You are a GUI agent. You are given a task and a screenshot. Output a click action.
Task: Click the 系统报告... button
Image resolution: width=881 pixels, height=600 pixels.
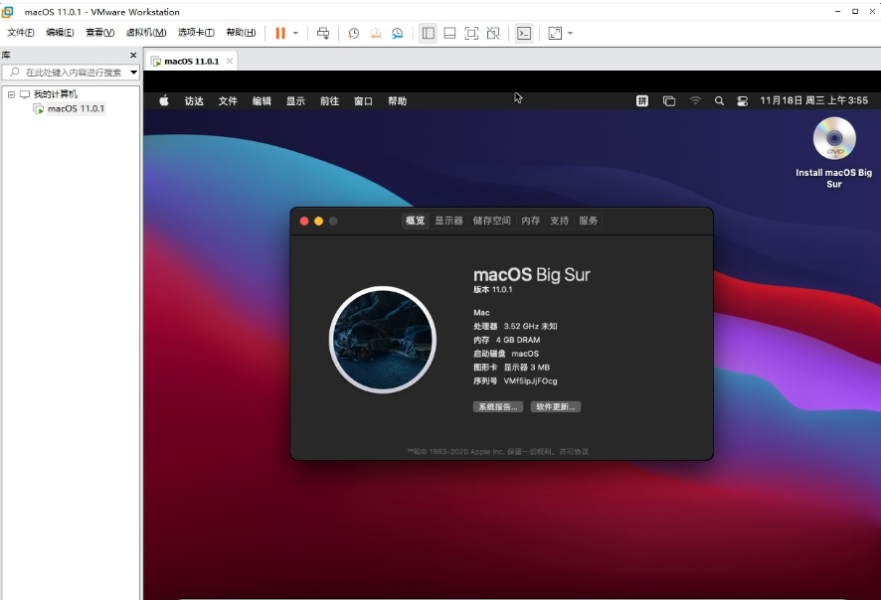click(x=497, y=406)
